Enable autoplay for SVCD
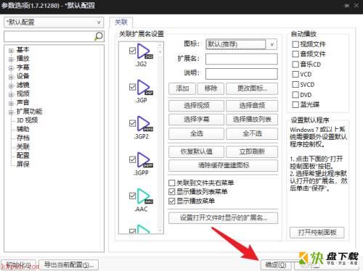363x271 pixels. [x=295, y=85]
